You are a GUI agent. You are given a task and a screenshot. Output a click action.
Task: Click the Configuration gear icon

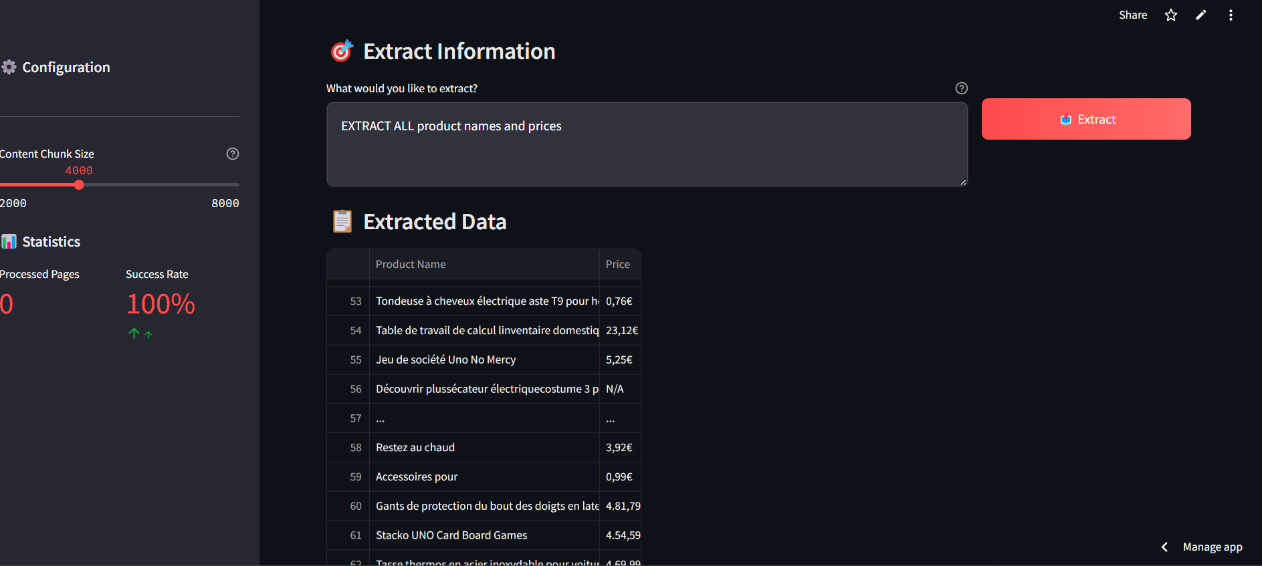(x=9, y=67)
